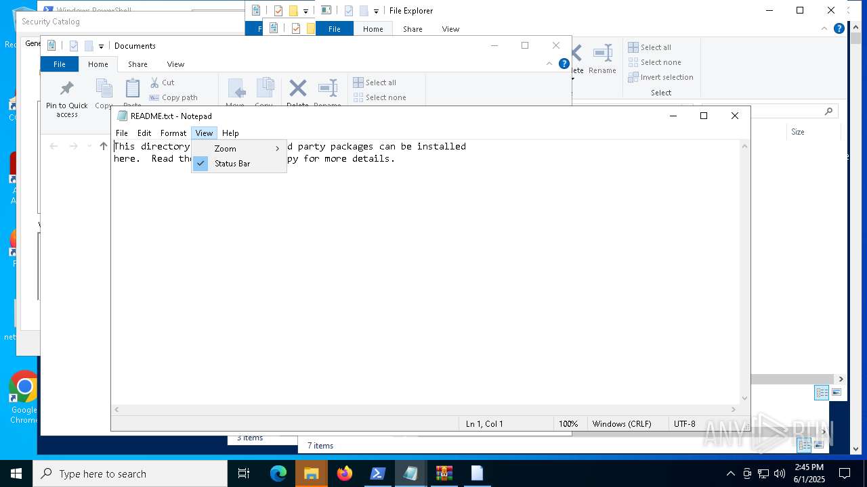Click the Back arrow in Documents navigation bar
The image size is (867, 487).
[x=54, y=146]
